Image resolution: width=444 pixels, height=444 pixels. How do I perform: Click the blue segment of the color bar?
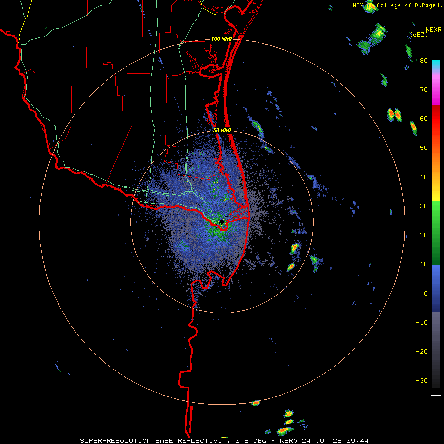click(436, 289)
